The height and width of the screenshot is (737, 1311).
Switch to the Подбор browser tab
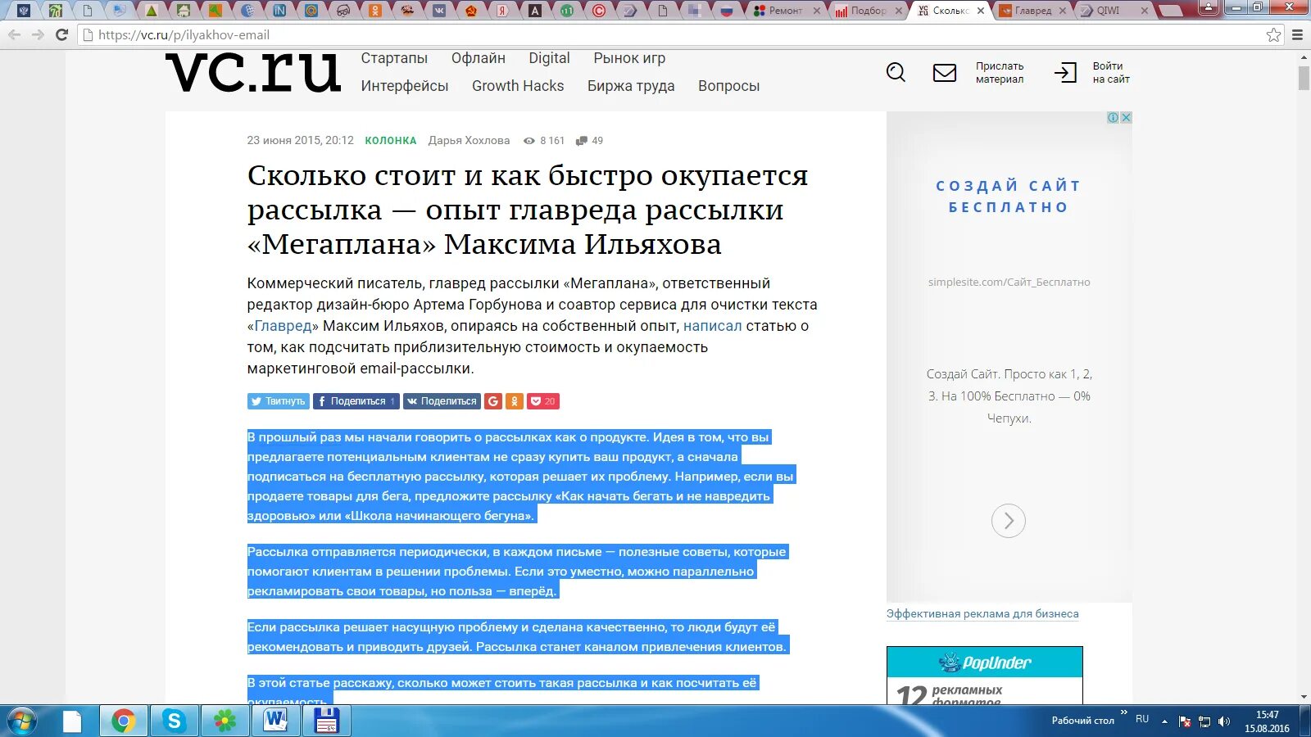(x=868, y=11)
